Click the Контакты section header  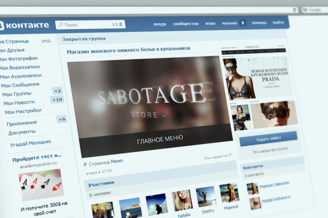coord(253,167)
